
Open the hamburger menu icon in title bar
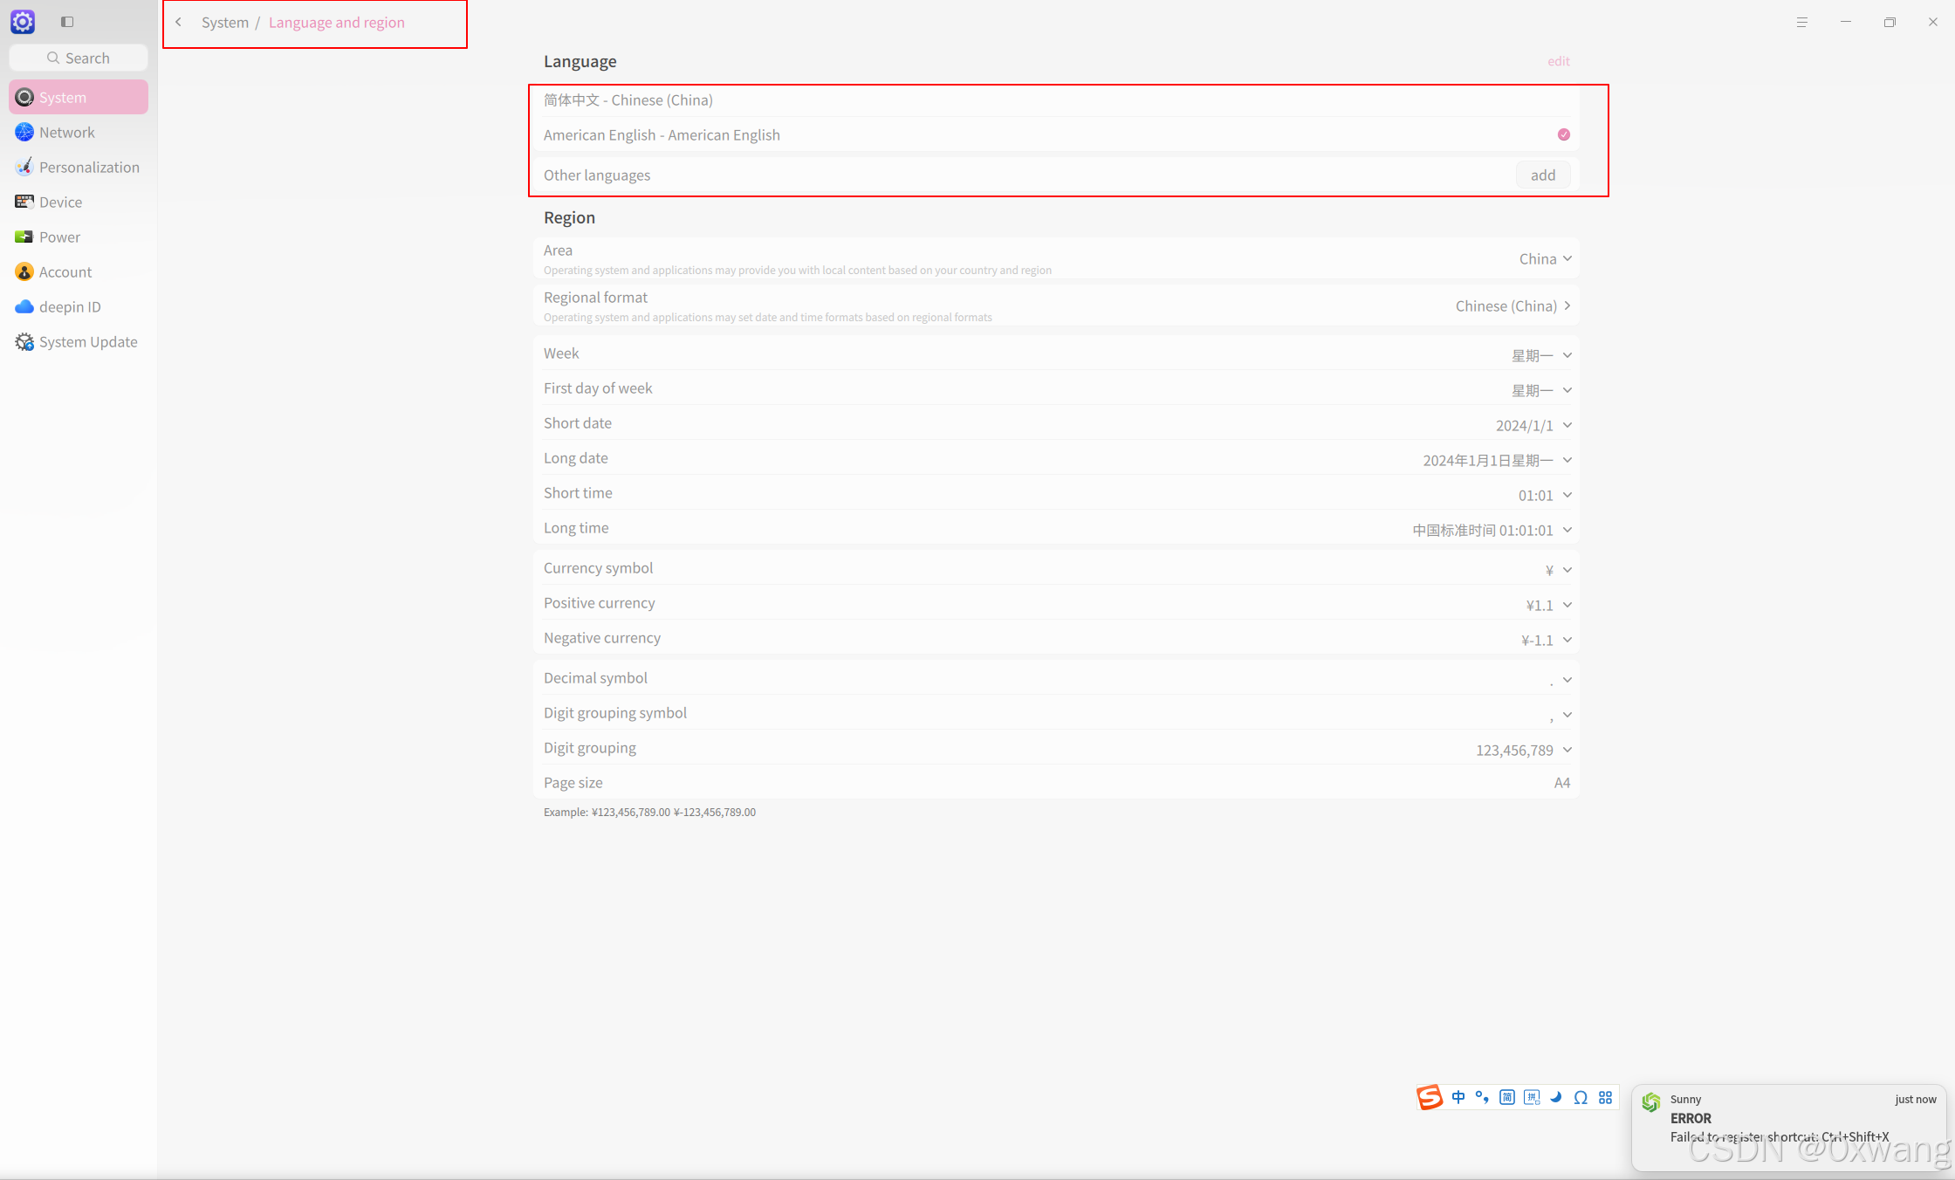tap(1801, 22)
